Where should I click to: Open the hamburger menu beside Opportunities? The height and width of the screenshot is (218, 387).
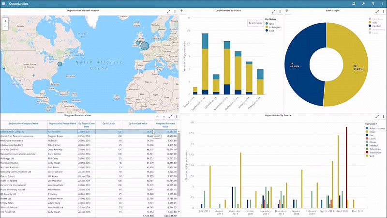pyautogui.click(x=3, y=4)
